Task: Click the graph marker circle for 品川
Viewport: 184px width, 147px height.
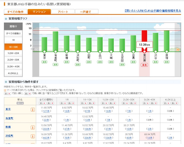Action: (100, 52)
